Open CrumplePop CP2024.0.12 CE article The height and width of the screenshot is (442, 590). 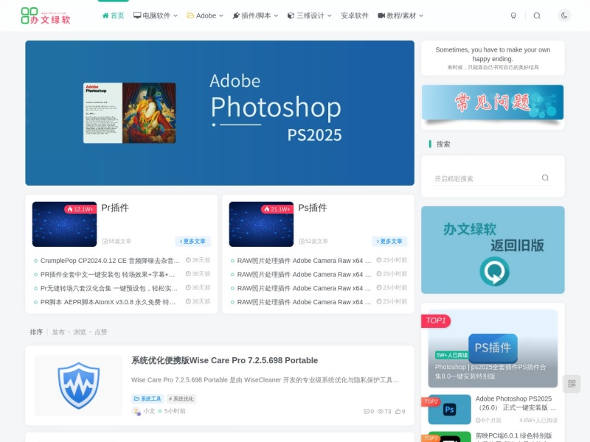(110, 261)
